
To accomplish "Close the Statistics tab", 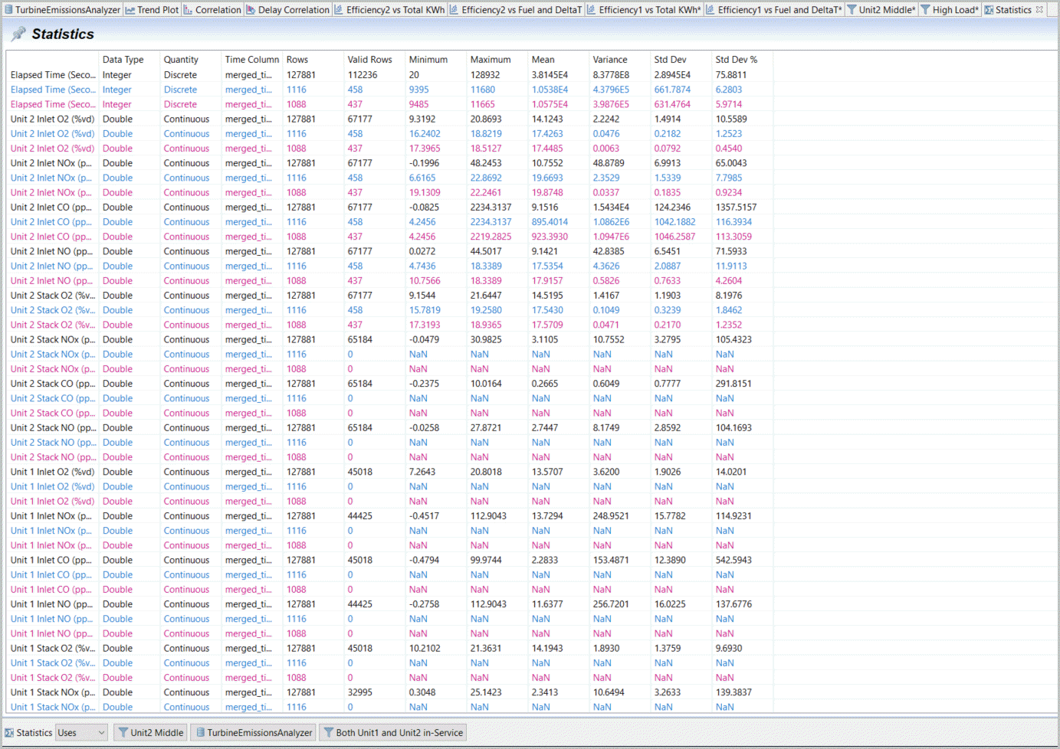I will 1039,10.
